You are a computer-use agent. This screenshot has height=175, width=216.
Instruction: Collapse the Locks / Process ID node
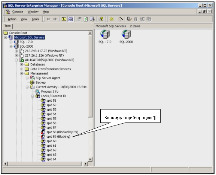[x=32, y=96]
